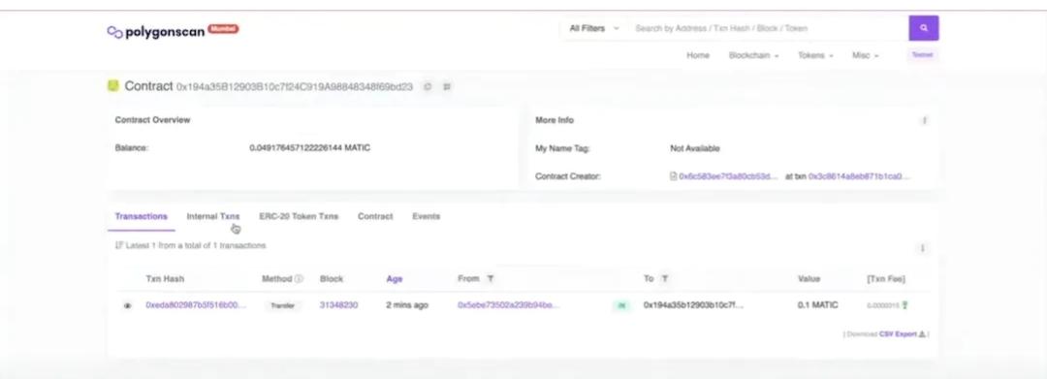
Task: Switch to the Internal Txns tab
Action: point(213,216)
